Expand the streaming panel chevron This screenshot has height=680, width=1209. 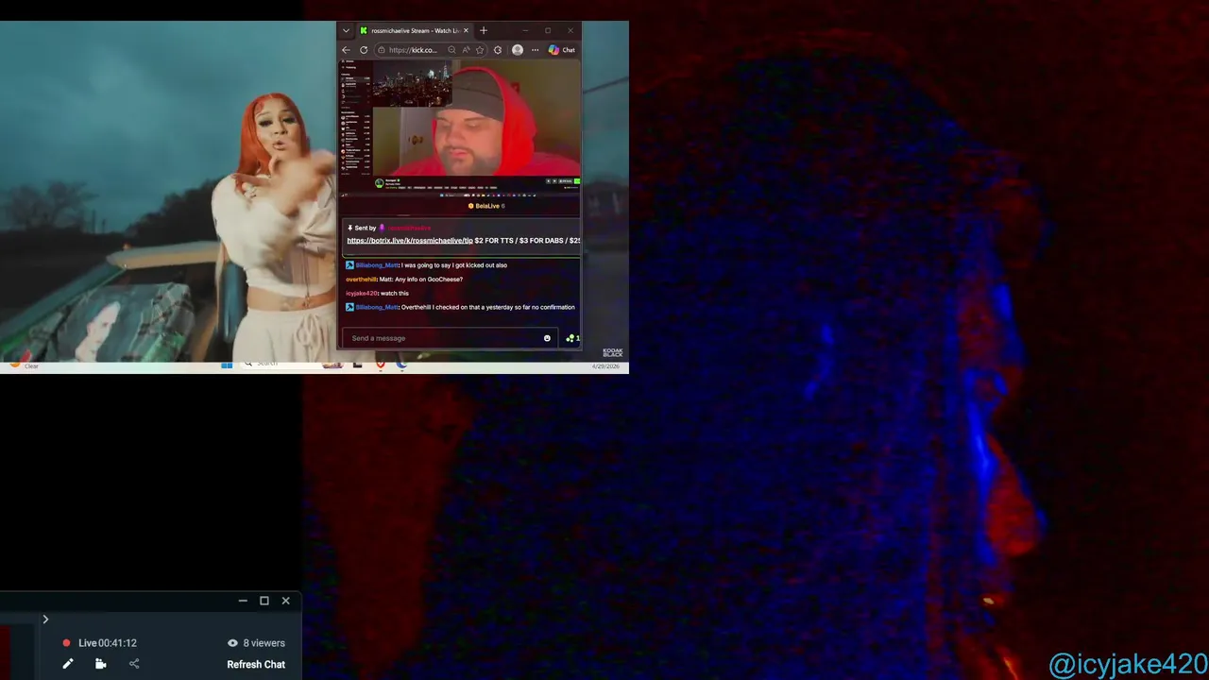coord(45,620)
